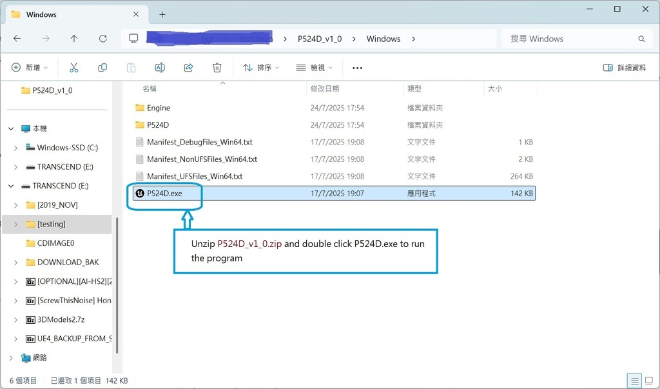Open the 詳細資料 details pane

pyautogui.click(x=623, y=67)
